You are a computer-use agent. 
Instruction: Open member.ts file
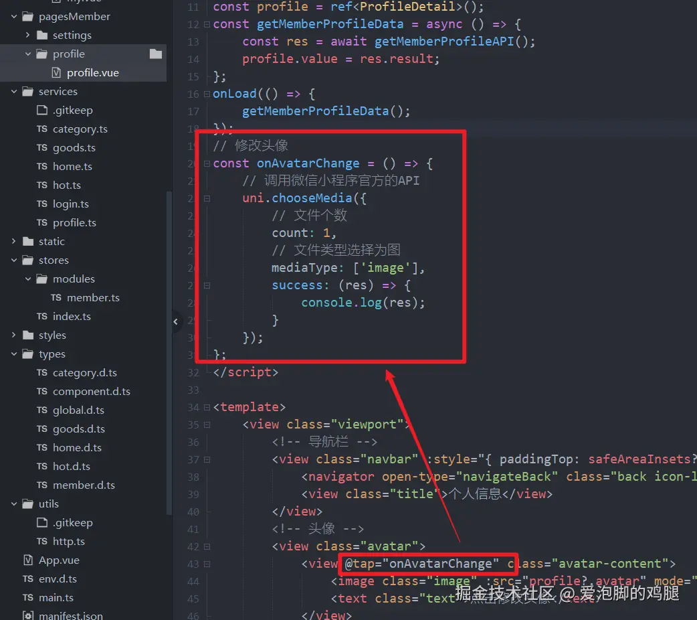click(93, 297)
